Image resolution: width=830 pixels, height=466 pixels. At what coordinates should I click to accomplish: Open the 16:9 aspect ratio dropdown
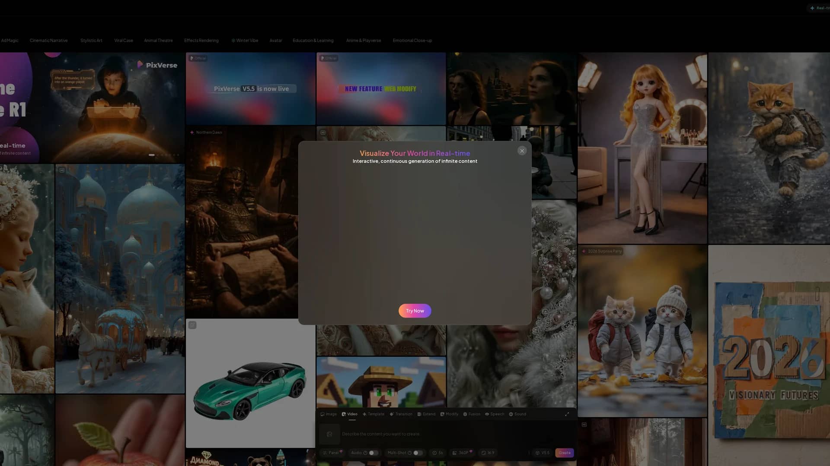pyautogui.click(x=488, y=453)
